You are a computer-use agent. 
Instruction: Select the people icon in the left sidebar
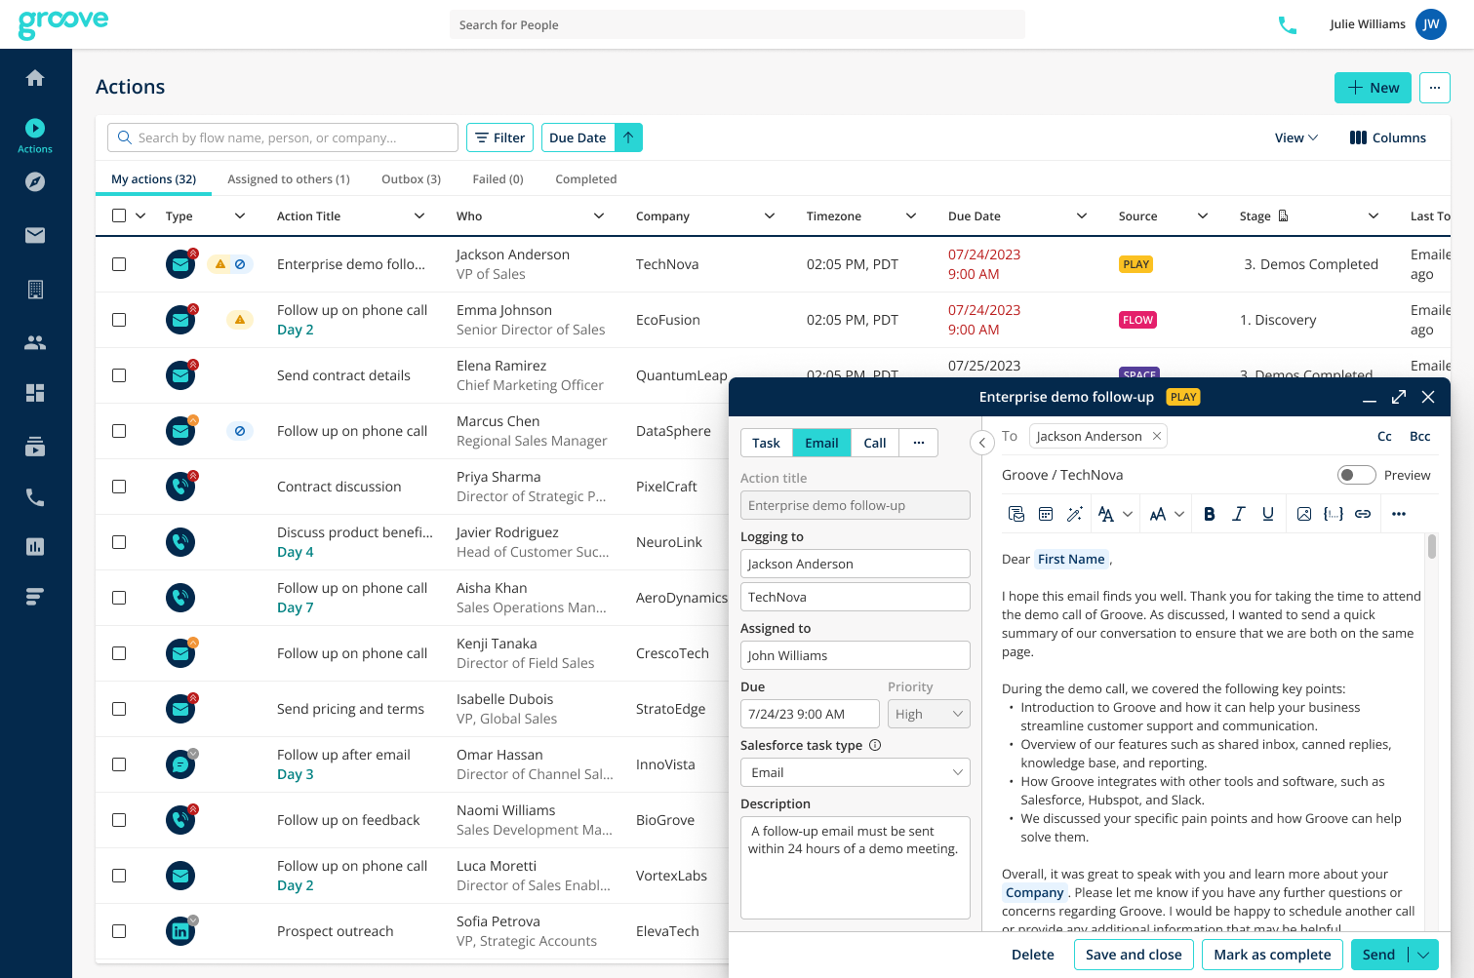coord(35,342)
